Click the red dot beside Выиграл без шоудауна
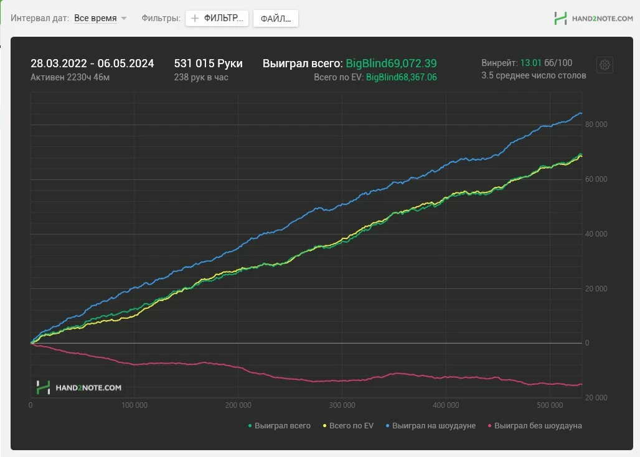This screenshot has height=457, width=640. click(x=489, y=426)
